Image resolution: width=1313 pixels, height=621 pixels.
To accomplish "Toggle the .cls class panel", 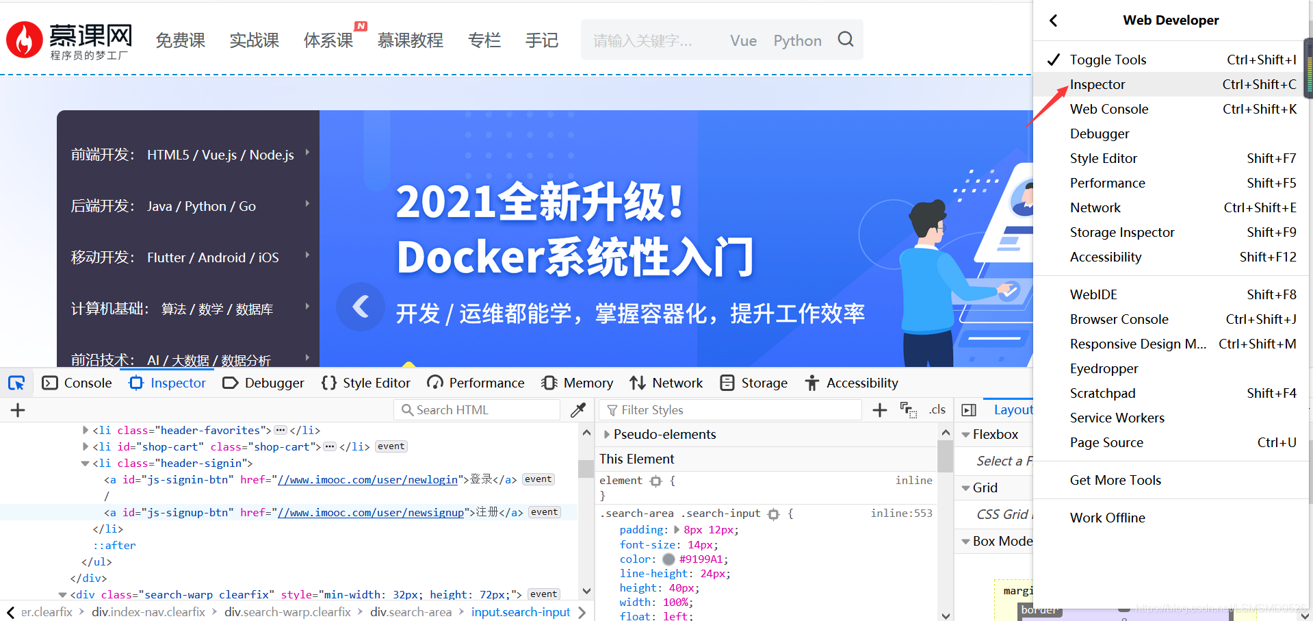I will tap(937, 410).
